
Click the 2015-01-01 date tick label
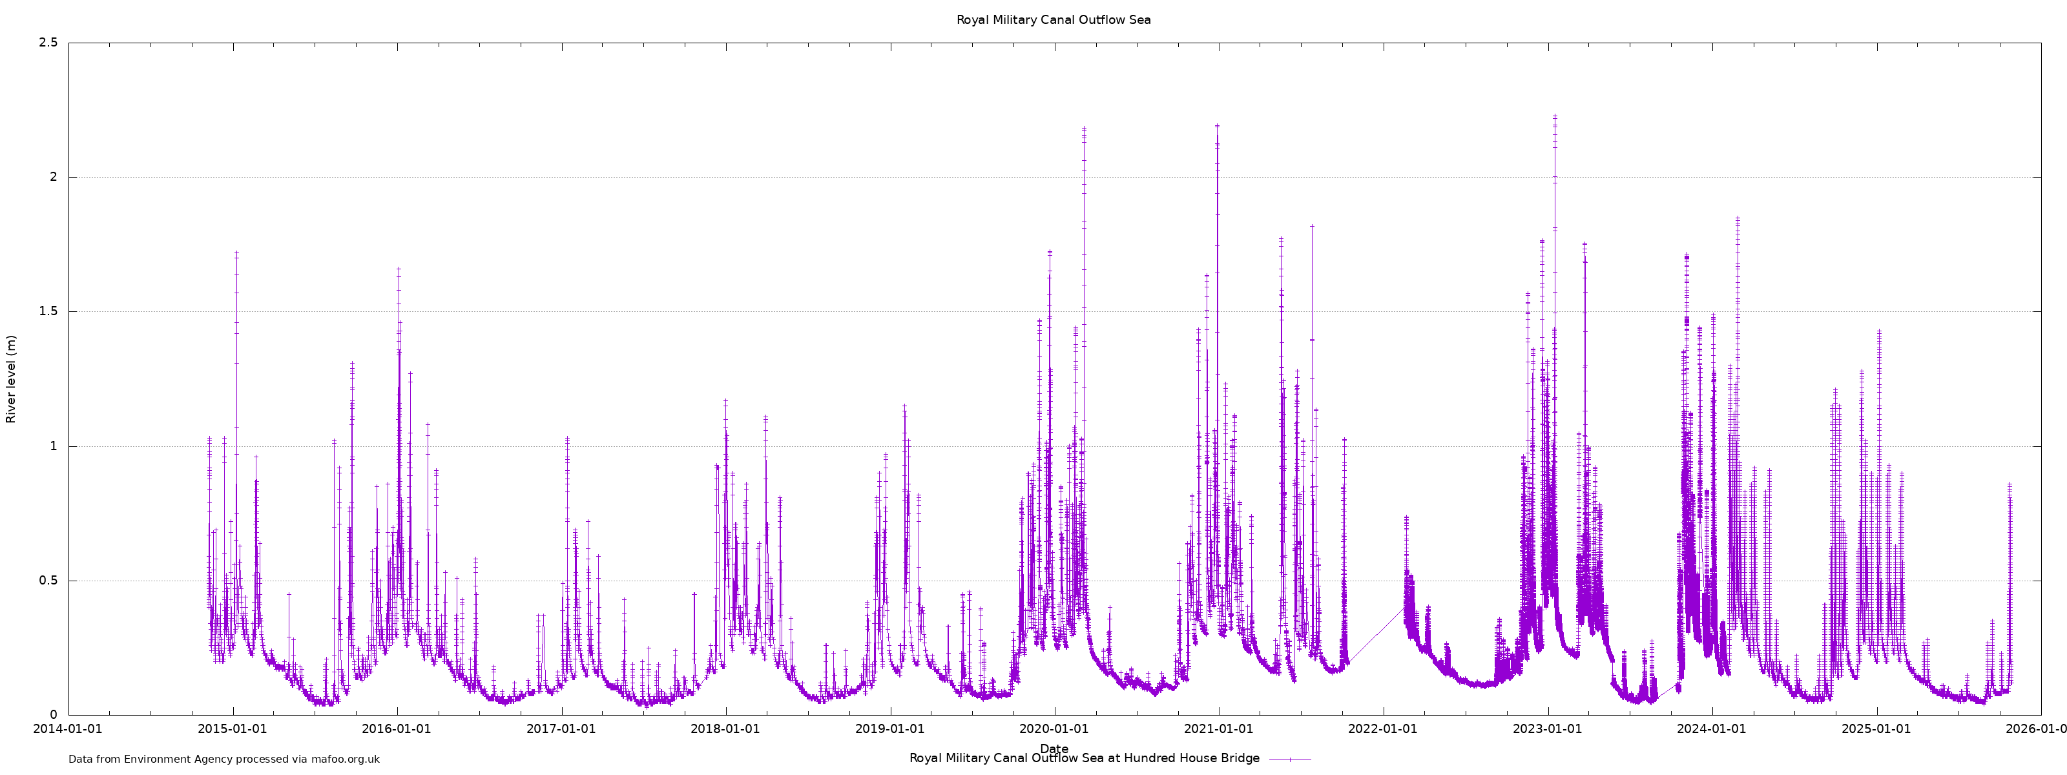pyautogui.click(x=233, y=729)
